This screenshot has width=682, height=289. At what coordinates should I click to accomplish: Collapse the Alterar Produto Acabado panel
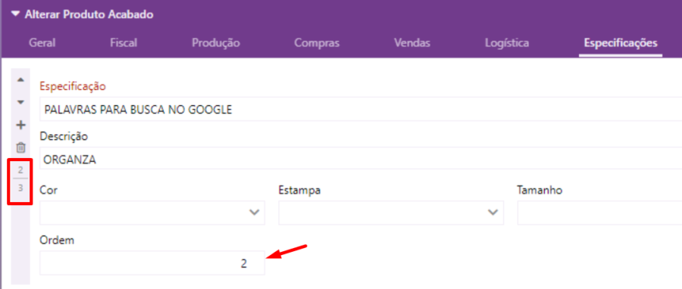tap(16, 15)
